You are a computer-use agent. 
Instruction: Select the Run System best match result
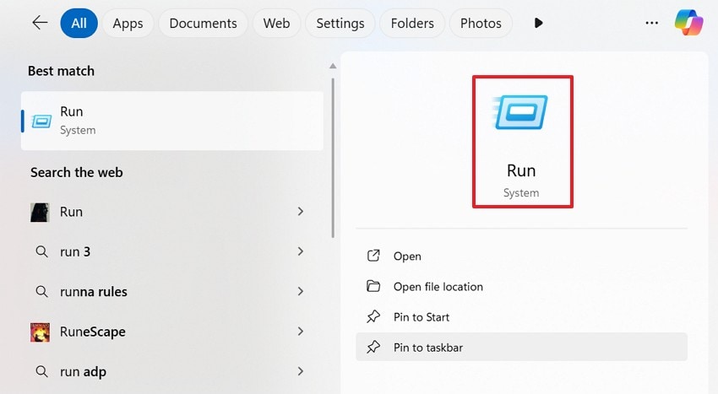pyautogui.click(x=172, y=121)
